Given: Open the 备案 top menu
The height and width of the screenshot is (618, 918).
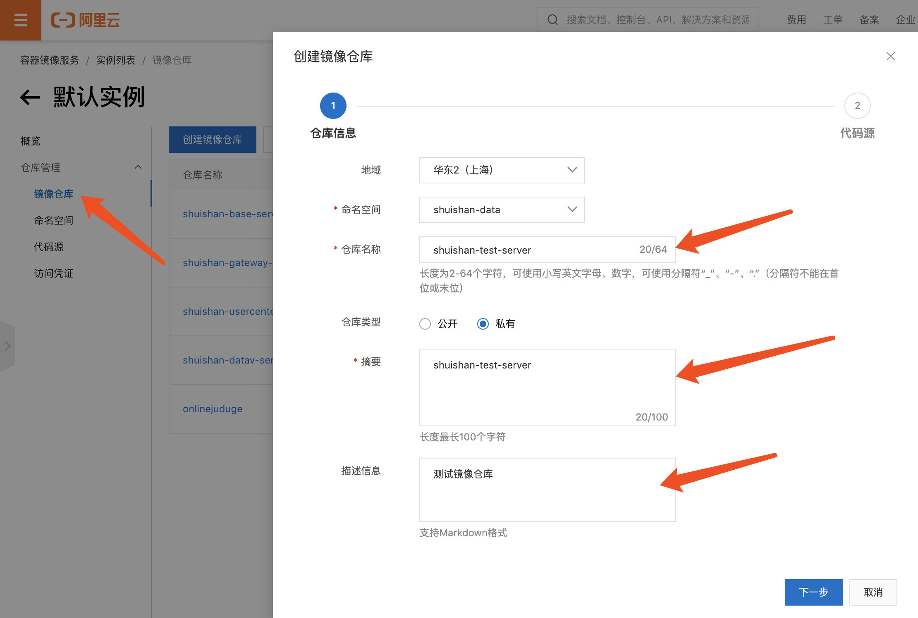Looking at the screenshot, I should tap(869, 20).
